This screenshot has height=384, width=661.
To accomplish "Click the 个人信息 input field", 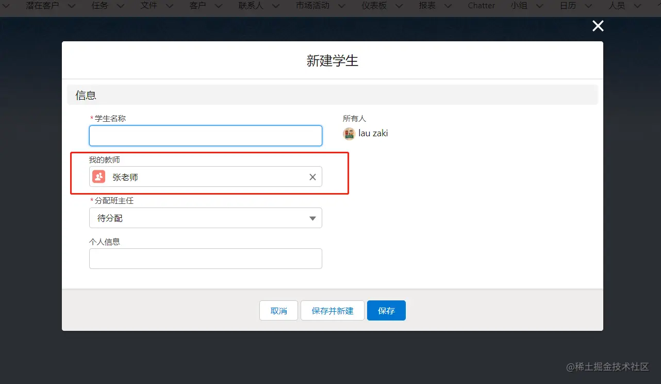I will pos(206,259).
